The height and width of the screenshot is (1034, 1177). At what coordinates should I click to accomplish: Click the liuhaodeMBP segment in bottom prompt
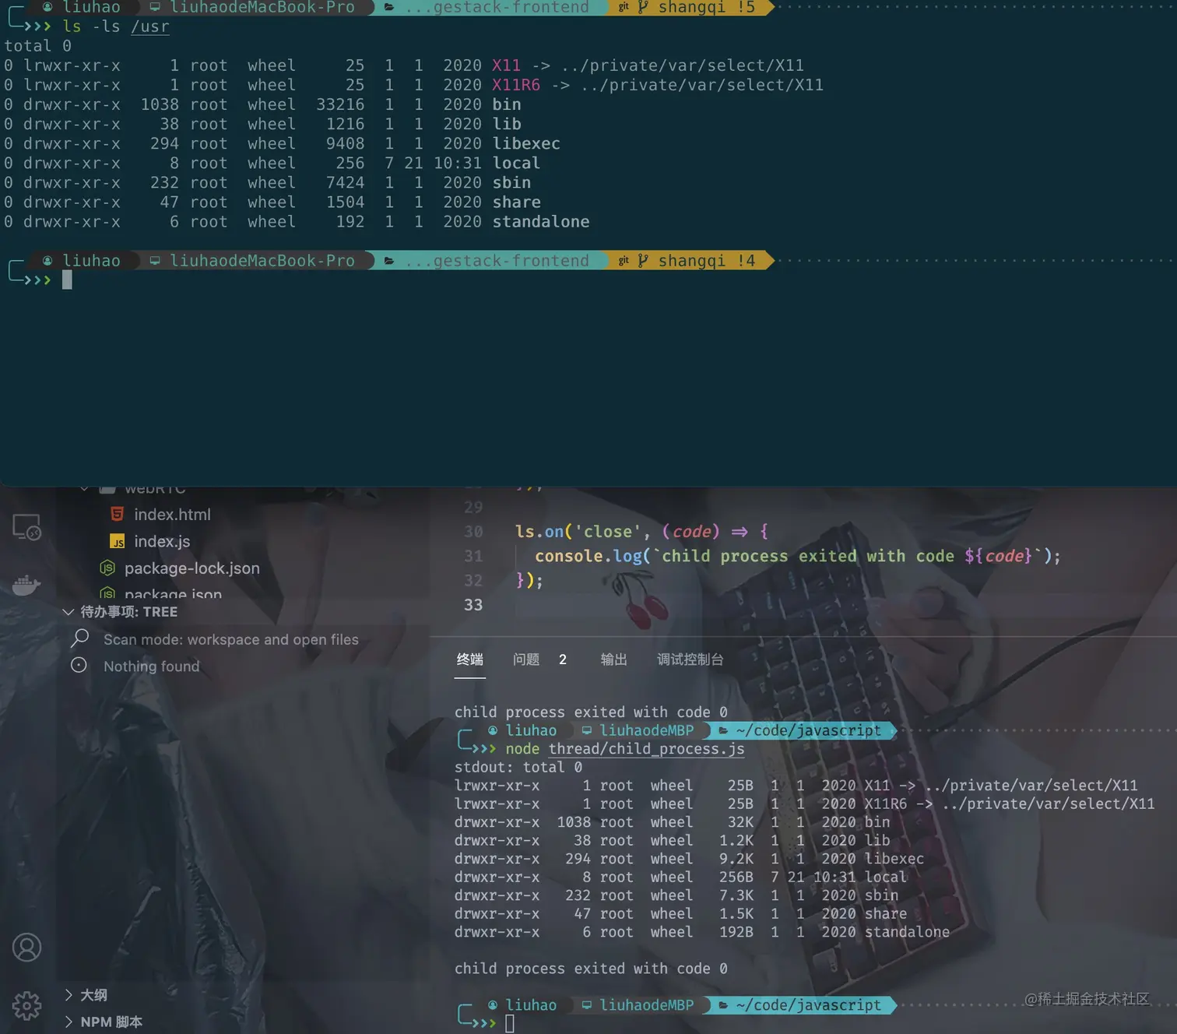638,1005
